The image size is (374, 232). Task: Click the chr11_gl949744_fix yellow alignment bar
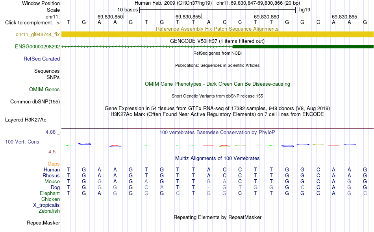(218, 34)
